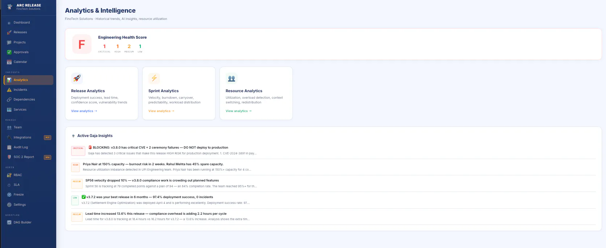This screenshot has width=606, height=248.
Task: Click the DAG Builder icon
Action: click(9, 222)
